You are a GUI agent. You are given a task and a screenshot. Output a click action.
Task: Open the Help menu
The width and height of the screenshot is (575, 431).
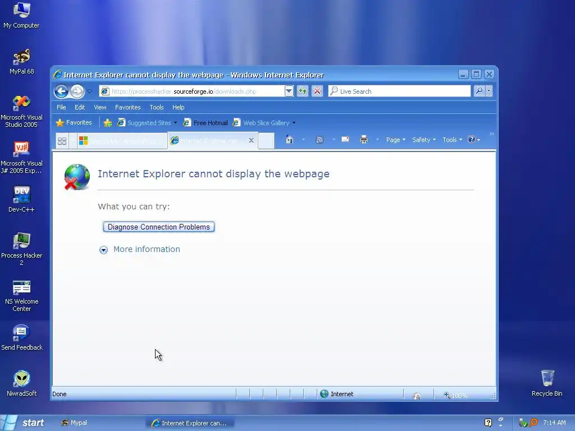(178, 107)
